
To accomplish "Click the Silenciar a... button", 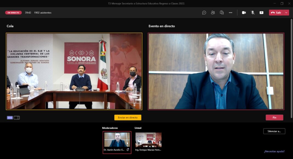I will [274, 131].
